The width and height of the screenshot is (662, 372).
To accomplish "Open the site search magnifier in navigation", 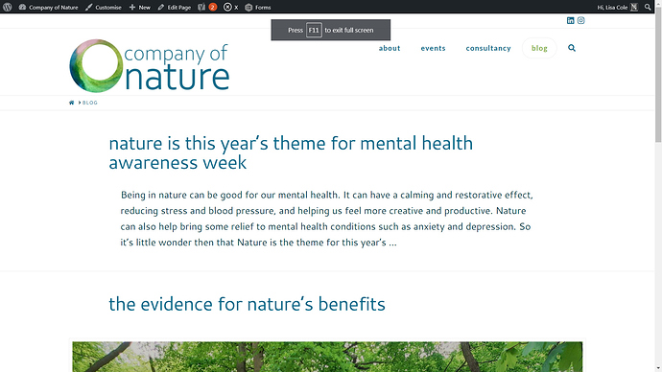I will click(x=572, y=48).
